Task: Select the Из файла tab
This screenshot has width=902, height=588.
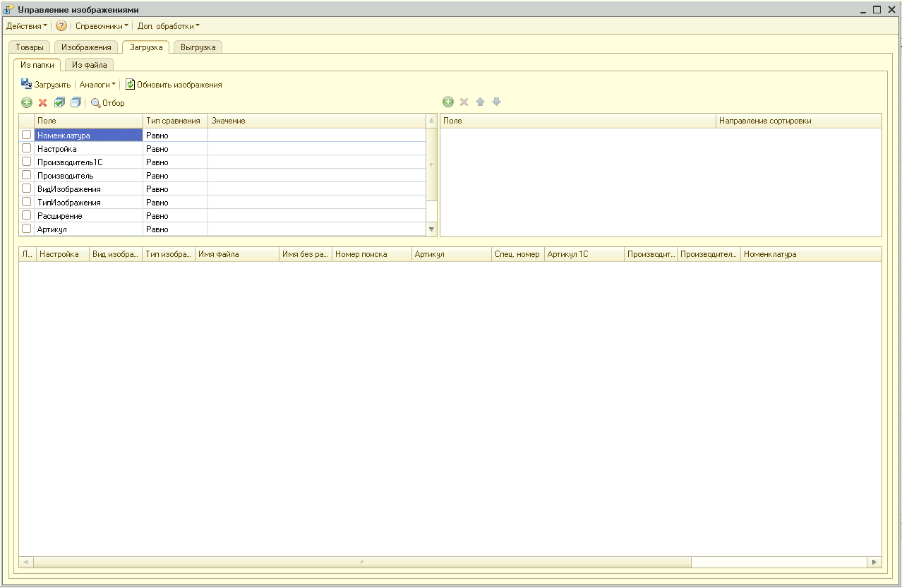Action: pos(89,65)
